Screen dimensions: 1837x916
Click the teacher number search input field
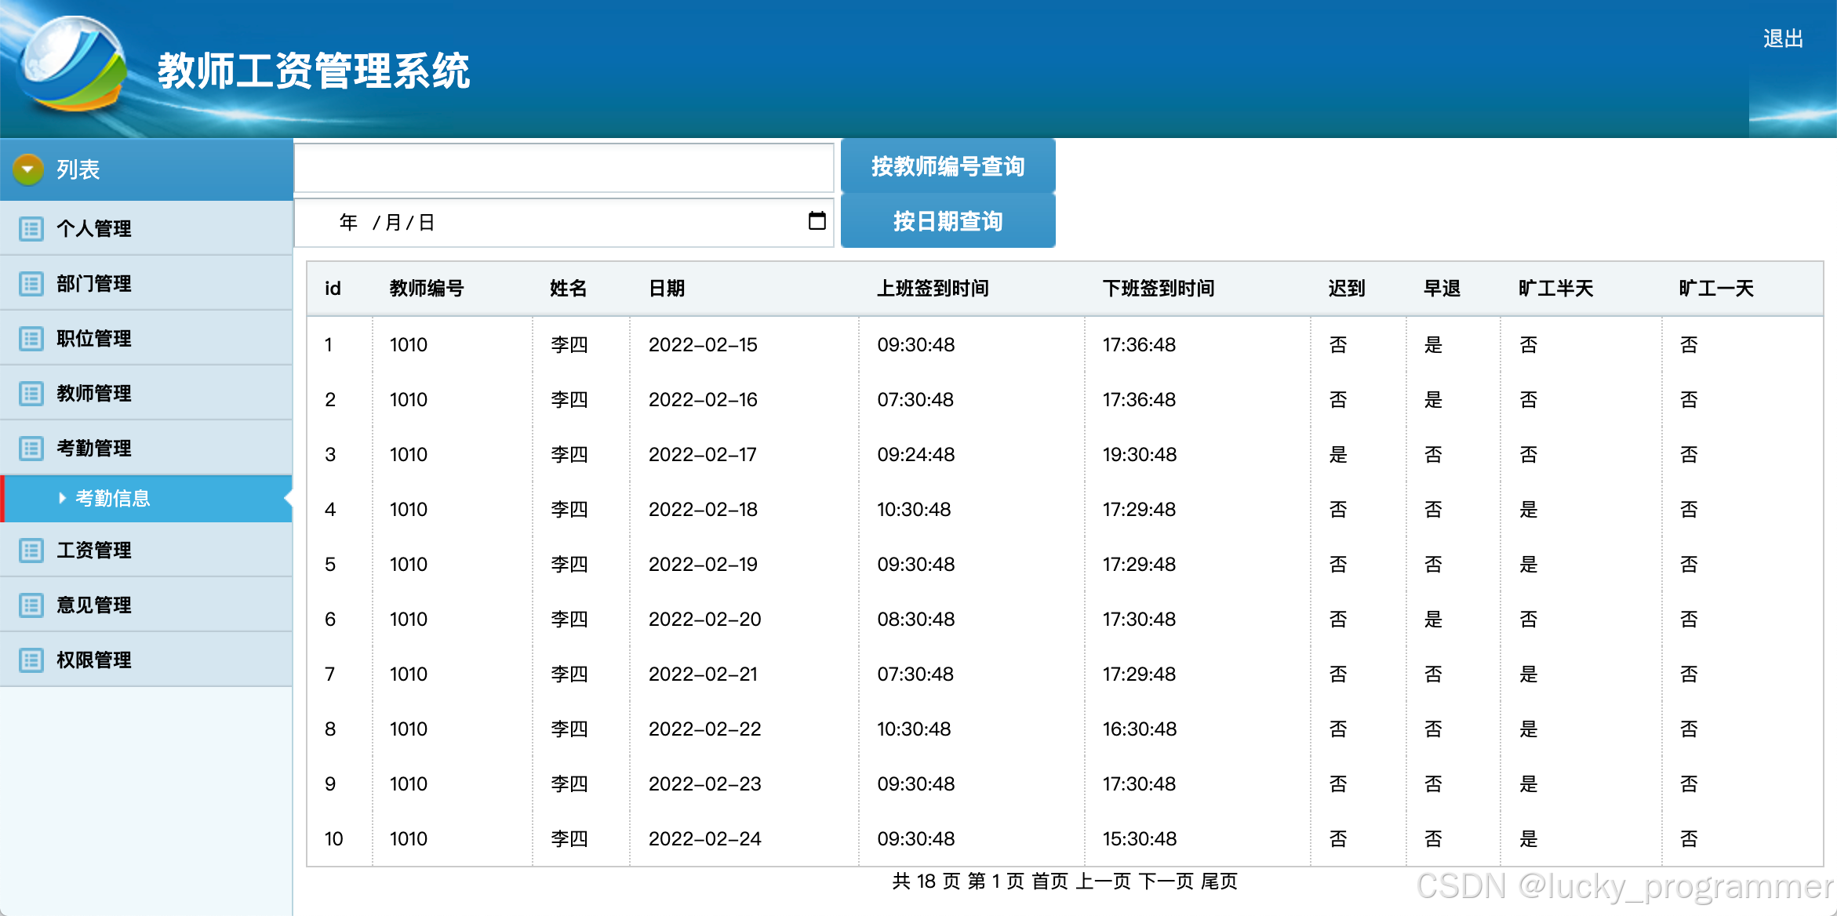tap(563, 167)
